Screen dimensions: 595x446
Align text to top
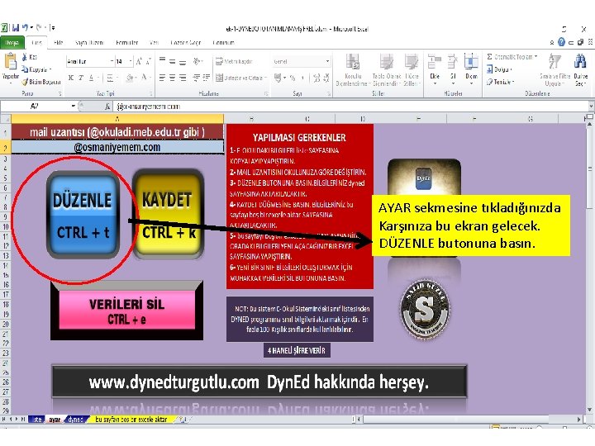coord(162,60)
